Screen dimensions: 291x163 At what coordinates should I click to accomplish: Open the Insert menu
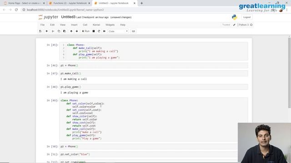tap(74, 25)
